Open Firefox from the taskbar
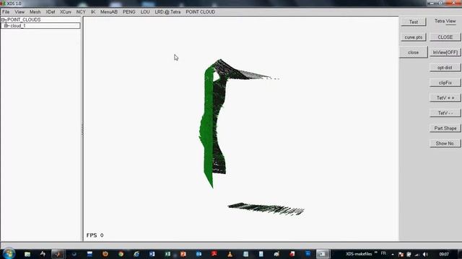The image size is (462, 259). tap(105, 254)
